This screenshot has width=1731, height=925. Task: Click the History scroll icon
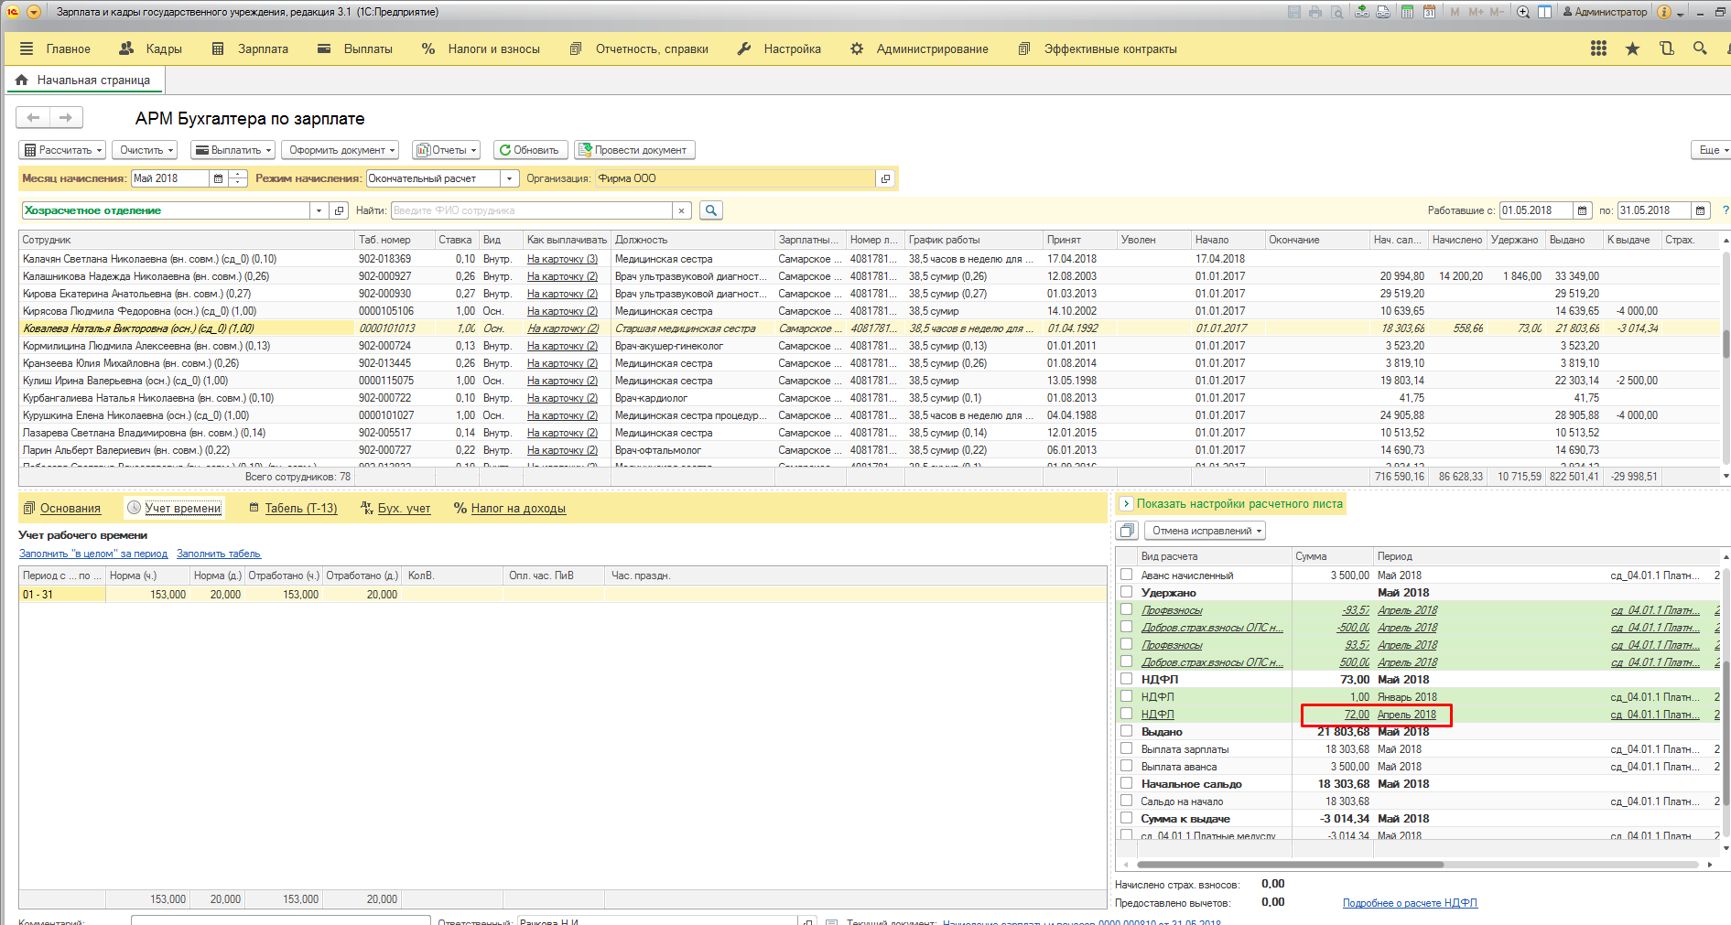pos(1666,48)
